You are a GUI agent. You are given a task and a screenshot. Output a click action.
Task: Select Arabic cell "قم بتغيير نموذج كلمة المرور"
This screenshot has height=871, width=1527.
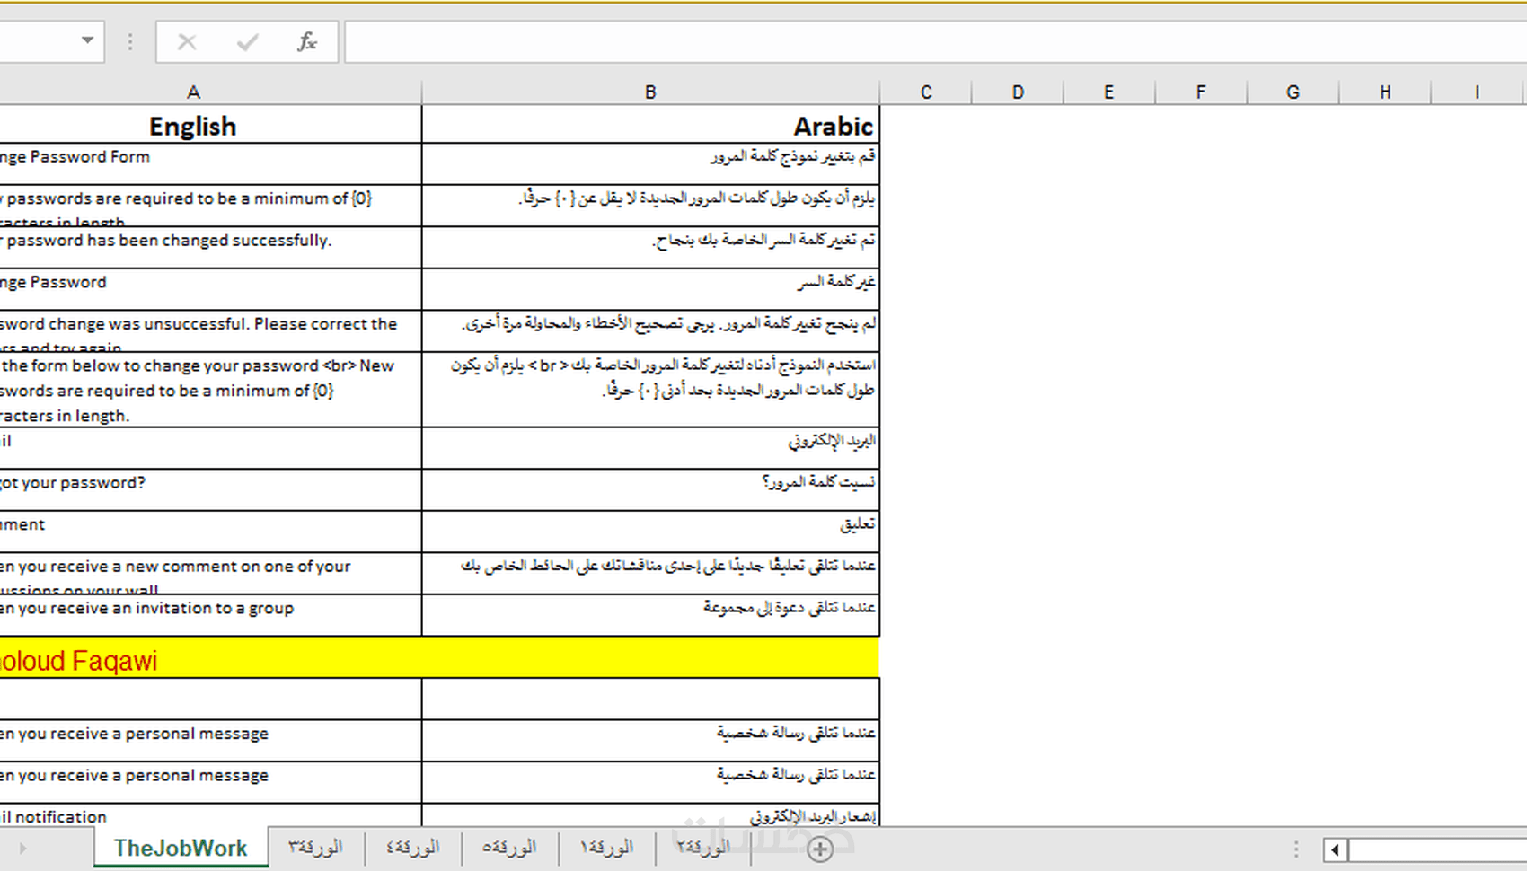650,164
